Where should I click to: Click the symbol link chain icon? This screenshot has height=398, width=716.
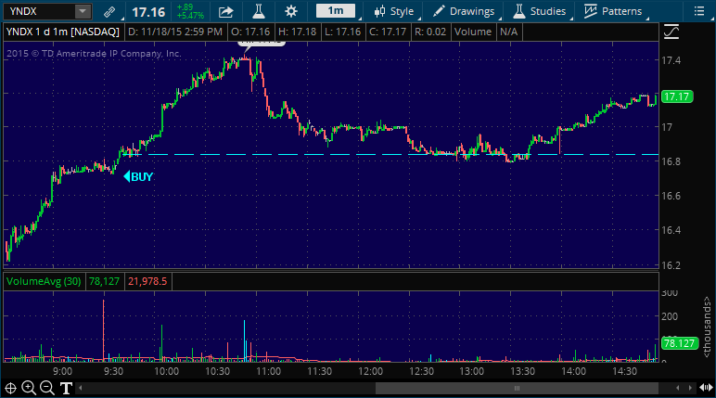pyautogui.click(x=109, y=12)
